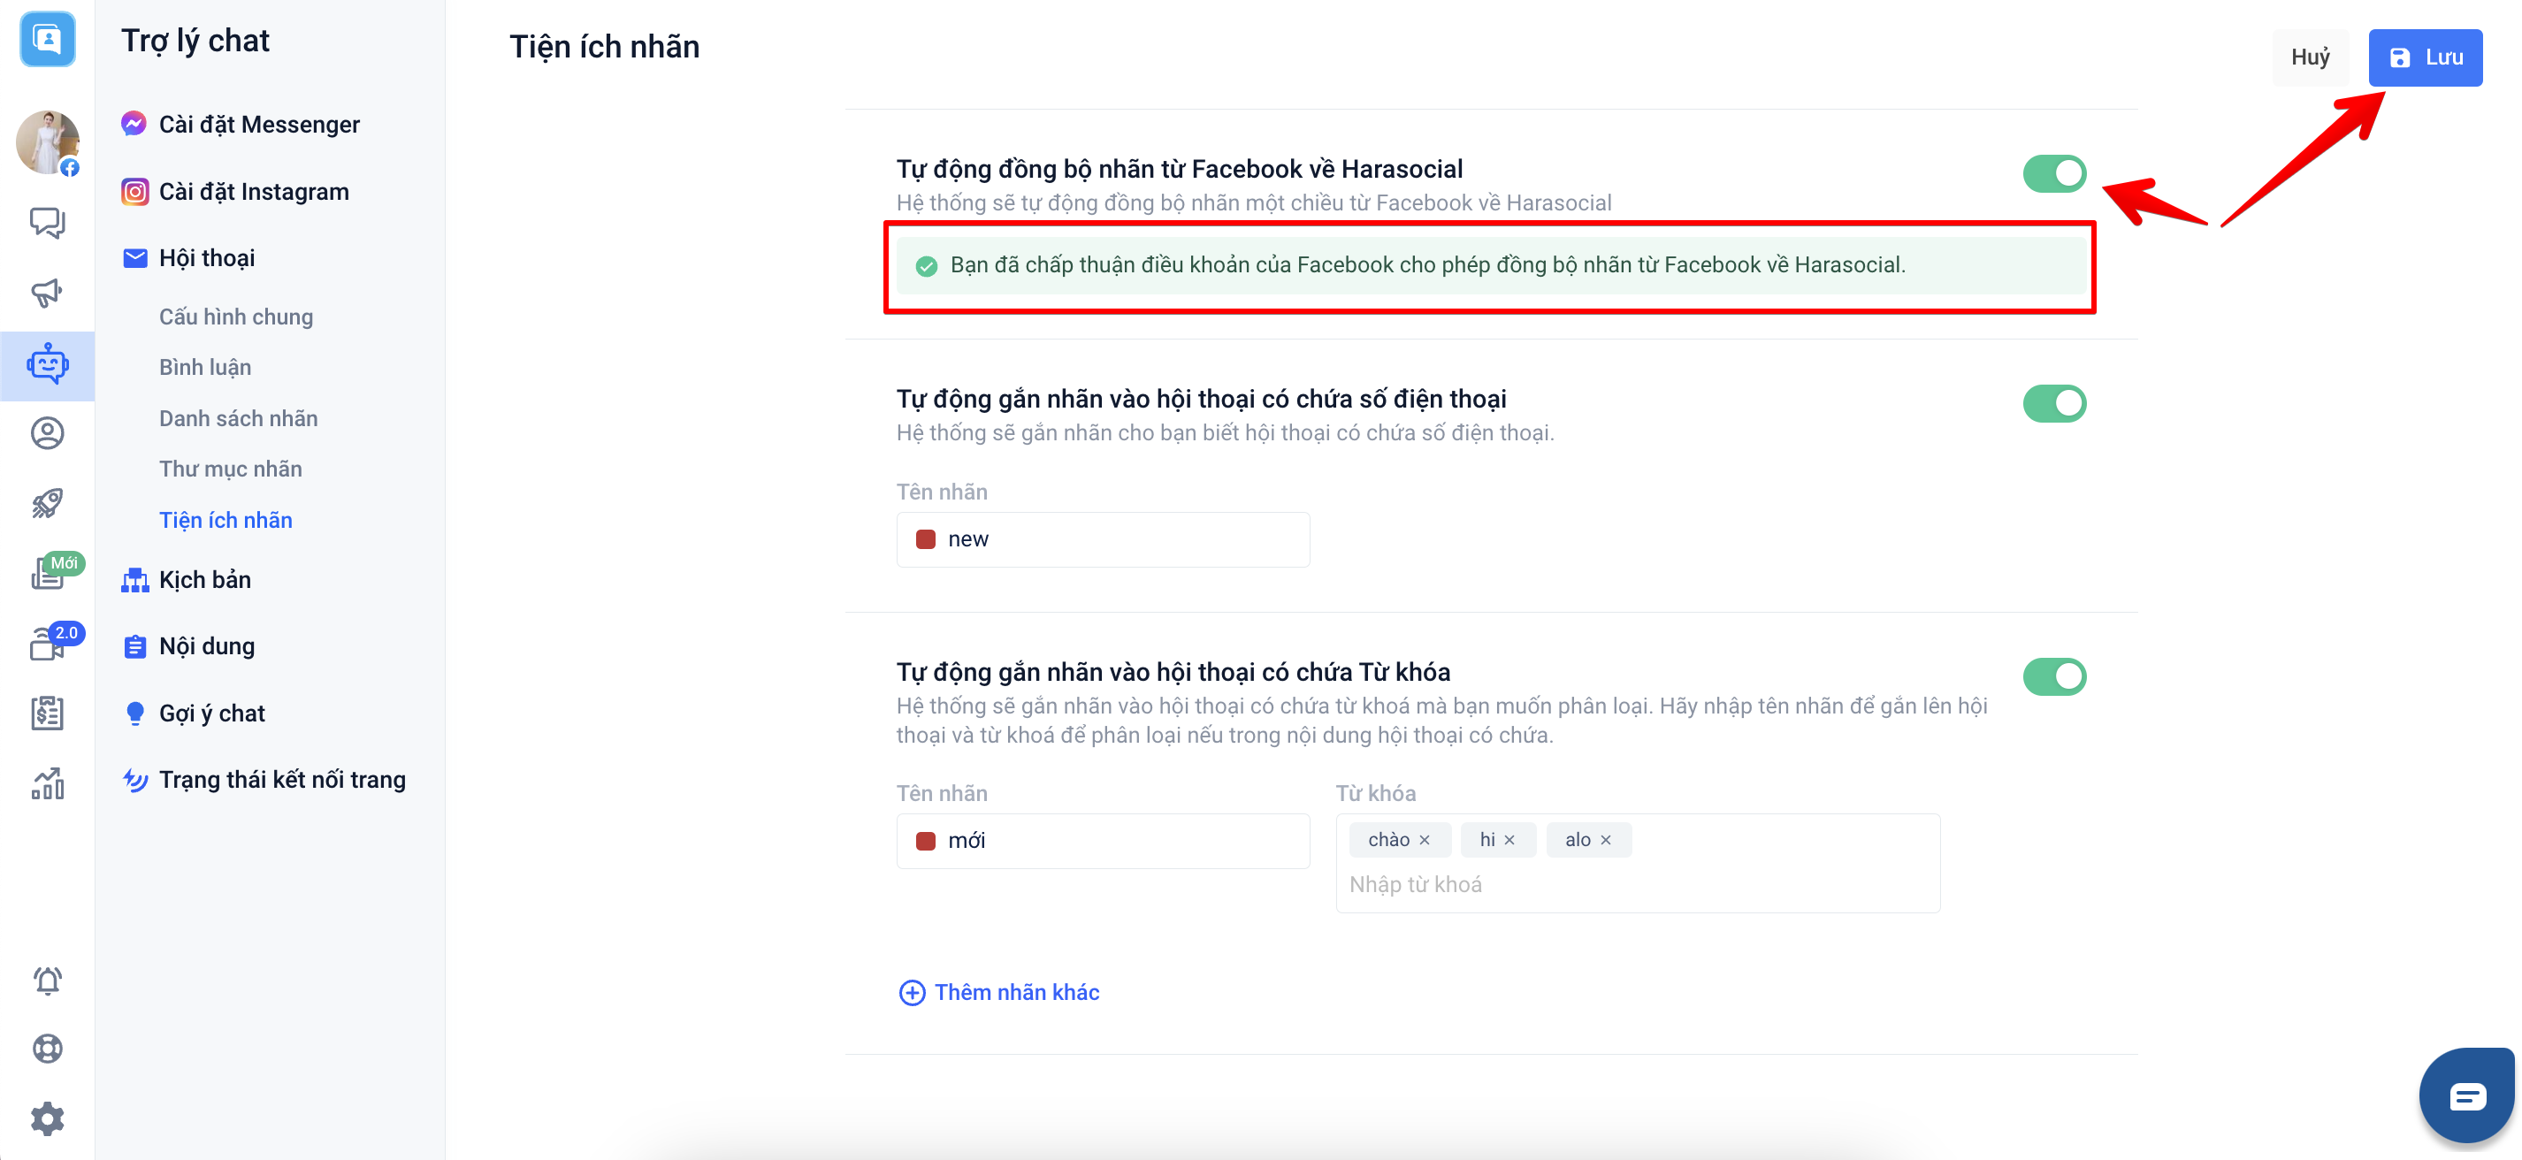Open the settings gear icon
The width and height of the screenshot is (2522, 1160).
coord(47,1118)
